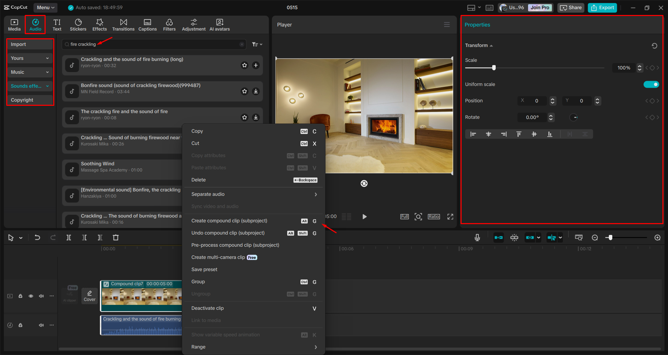Viewport: 668px width, 355px height.
Task: Open the Menu dropdown in title bar
Action: [46, 7]
